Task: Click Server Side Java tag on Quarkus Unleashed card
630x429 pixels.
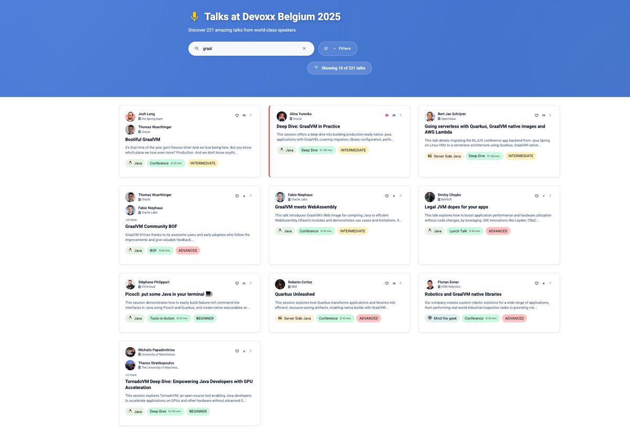Action: pos(295,318)
